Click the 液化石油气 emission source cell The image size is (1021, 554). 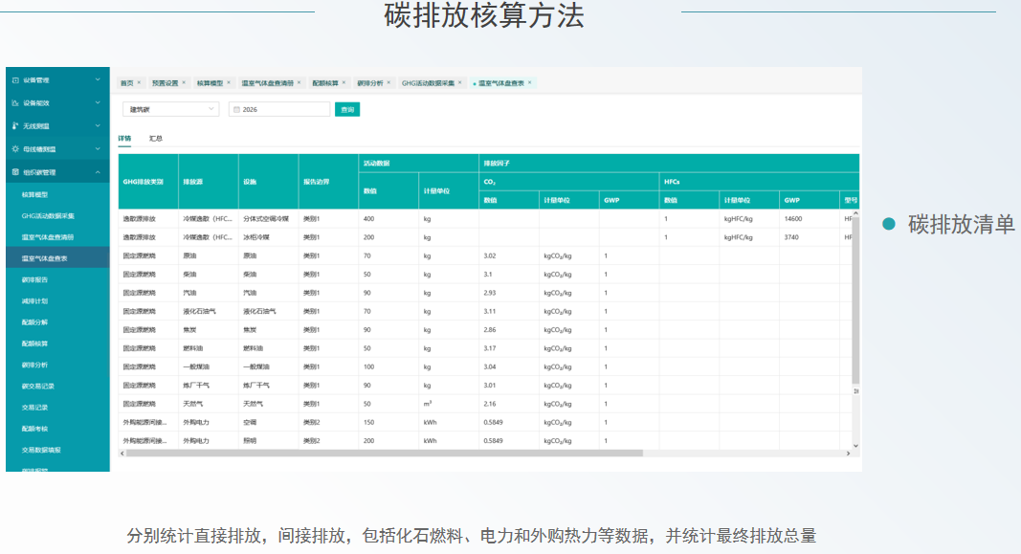point(209,311)
